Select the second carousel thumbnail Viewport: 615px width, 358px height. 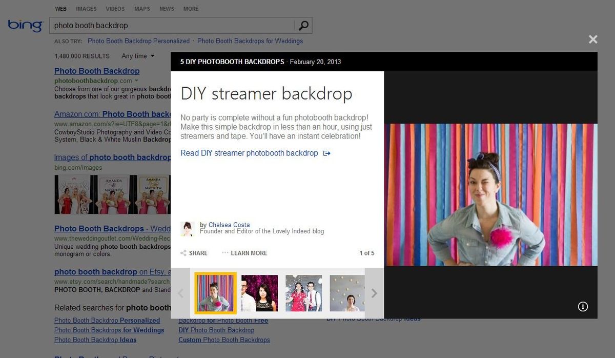tap(259, 293)
